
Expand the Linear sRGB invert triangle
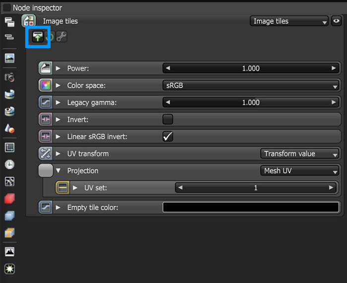click(58, 136)
